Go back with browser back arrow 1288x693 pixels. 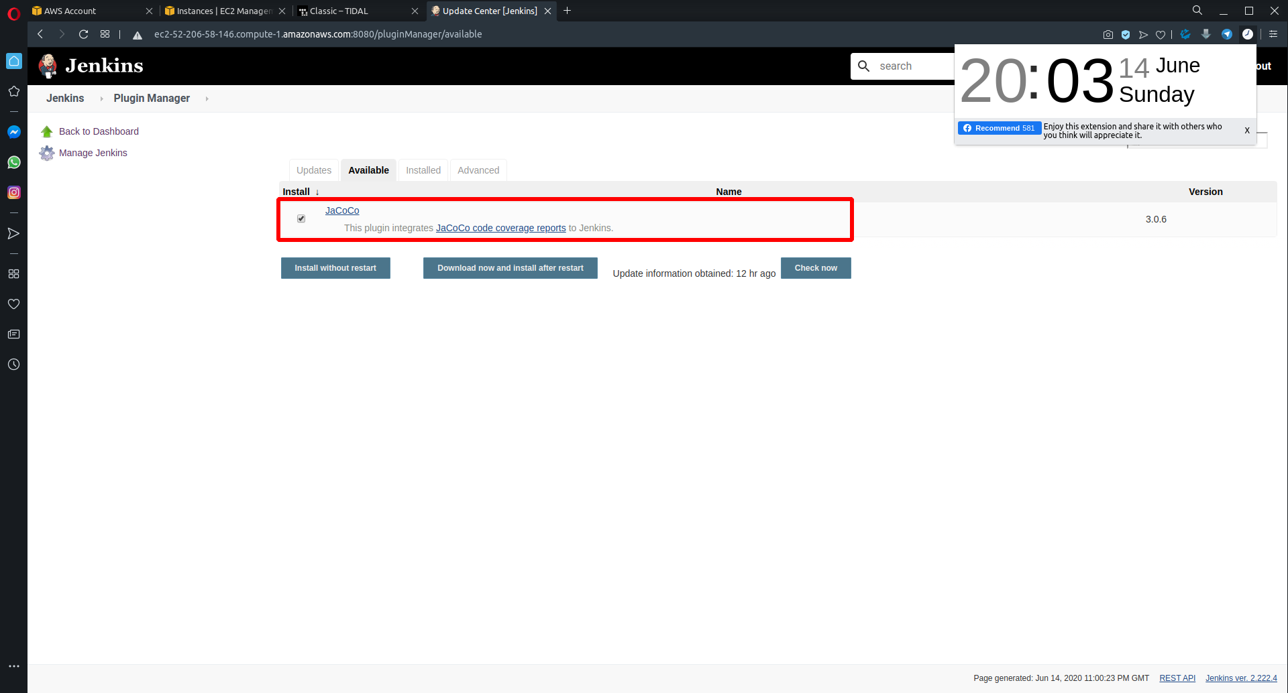40,34
